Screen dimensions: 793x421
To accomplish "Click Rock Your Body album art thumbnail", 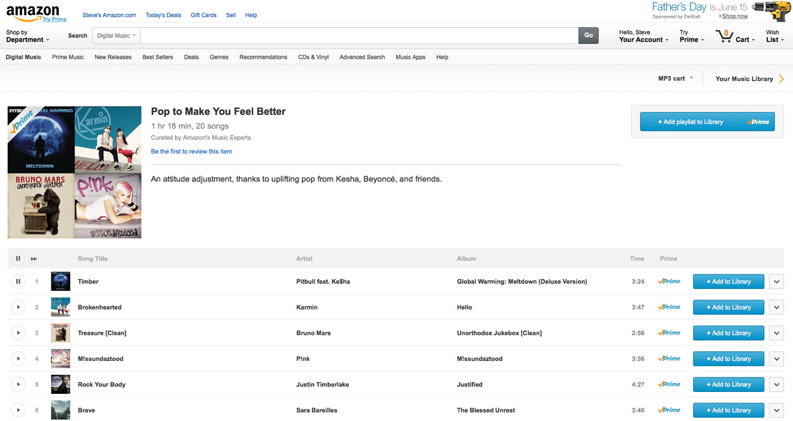I will coord(61,385).
